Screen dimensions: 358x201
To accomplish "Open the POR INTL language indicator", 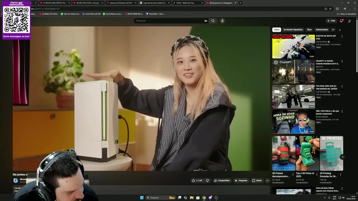I will (x=335, y=198).
